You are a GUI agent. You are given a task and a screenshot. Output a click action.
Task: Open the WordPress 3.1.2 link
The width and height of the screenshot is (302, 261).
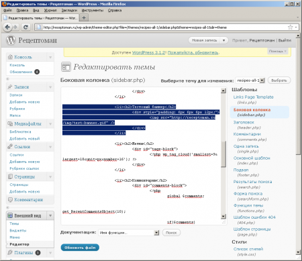pos(149,52)
